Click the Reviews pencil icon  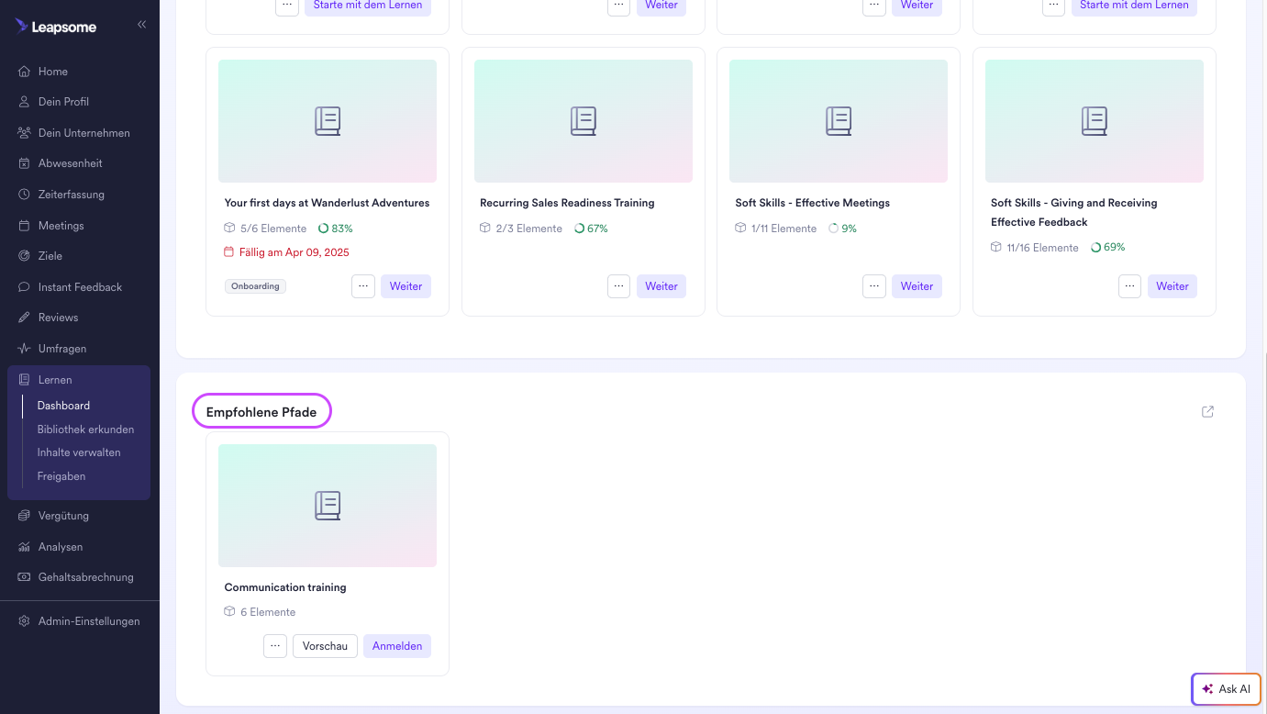point(25,318)
